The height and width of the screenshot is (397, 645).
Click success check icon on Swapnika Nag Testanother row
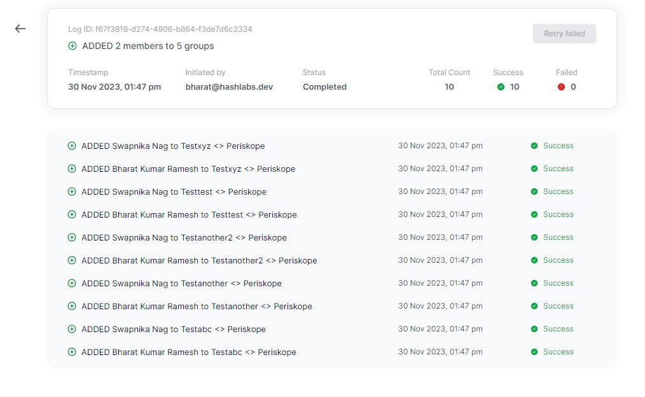[x=534, y=283]
